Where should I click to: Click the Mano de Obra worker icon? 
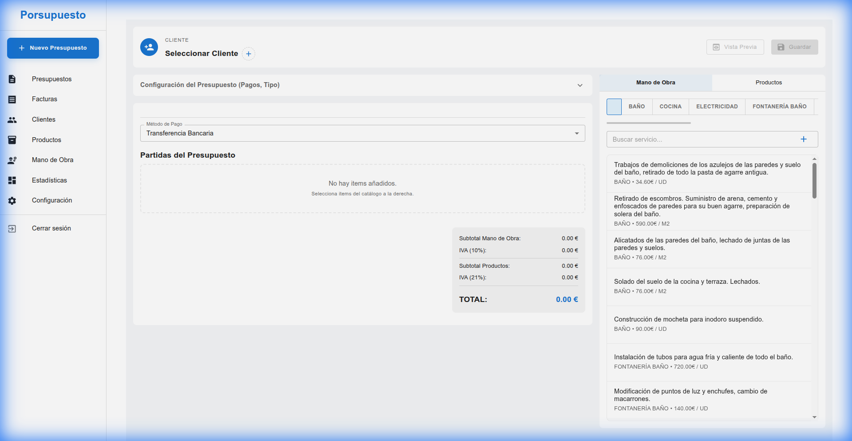click(12, 160)
